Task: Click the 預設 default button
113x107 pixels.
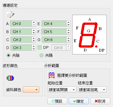Action: pyautogui.click(x=57, y=101)
